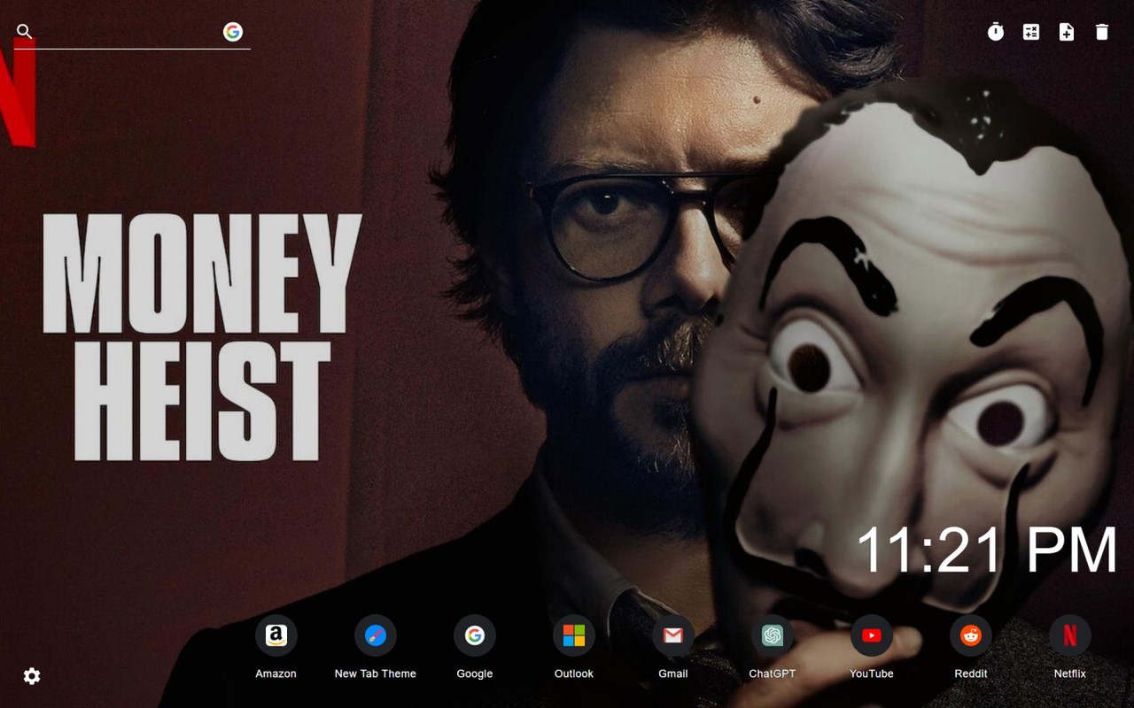
Task: Click the Amazon label text
Action: click(x=276, y=673)
